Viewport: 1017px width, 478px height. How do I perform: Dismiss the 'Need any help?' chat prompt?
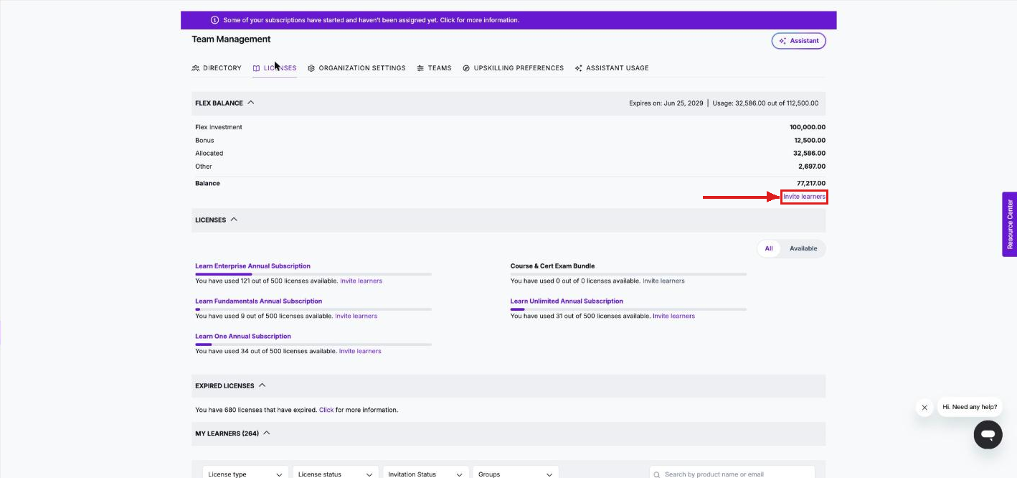point(924,408)
